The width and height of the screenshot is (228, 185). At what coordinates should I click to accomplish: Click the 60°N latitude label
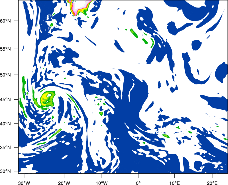(5, 21)
